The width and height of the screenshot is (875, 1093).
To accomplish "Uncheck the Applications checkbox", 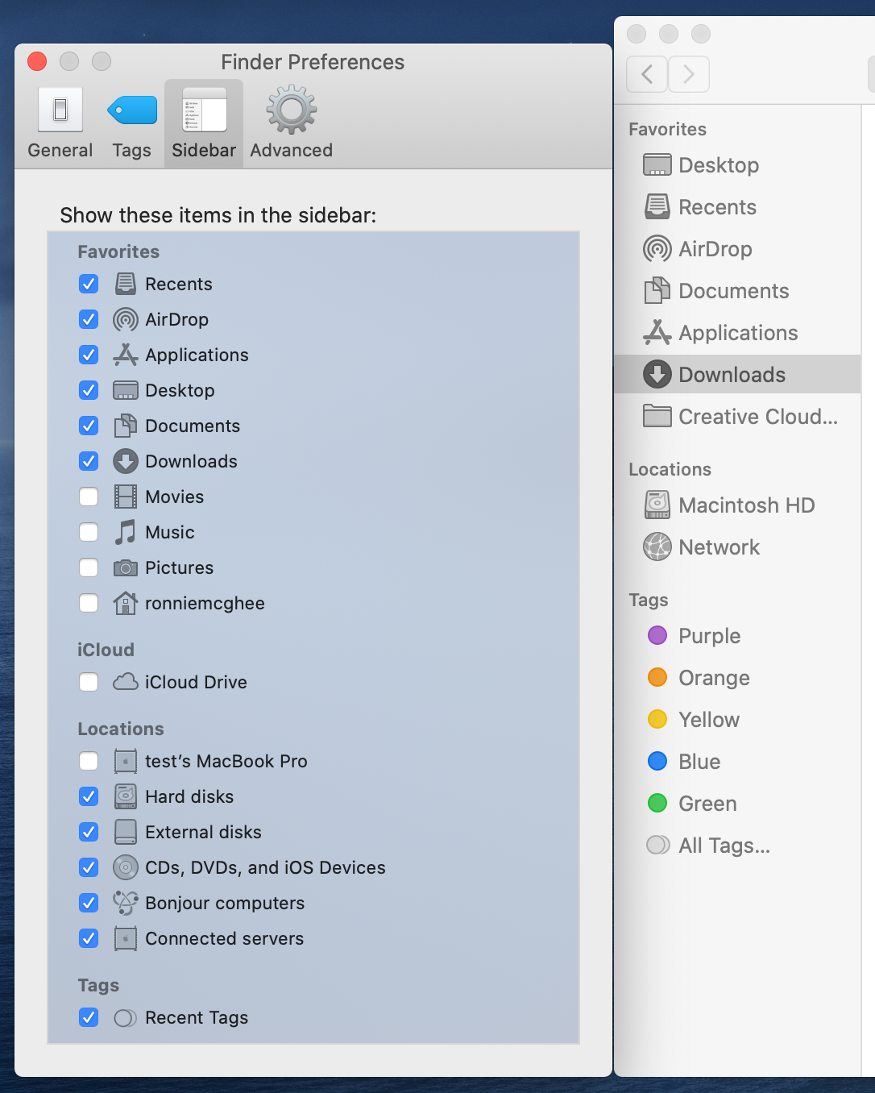I will pyautogui.click(x=89, y=355).
